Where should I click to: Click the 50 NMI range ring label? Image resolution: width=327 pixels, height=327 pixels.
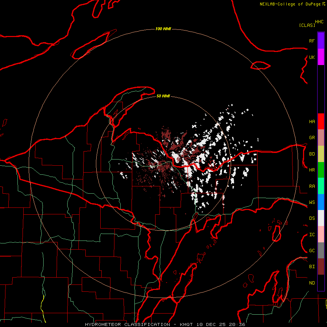point(163,96)
